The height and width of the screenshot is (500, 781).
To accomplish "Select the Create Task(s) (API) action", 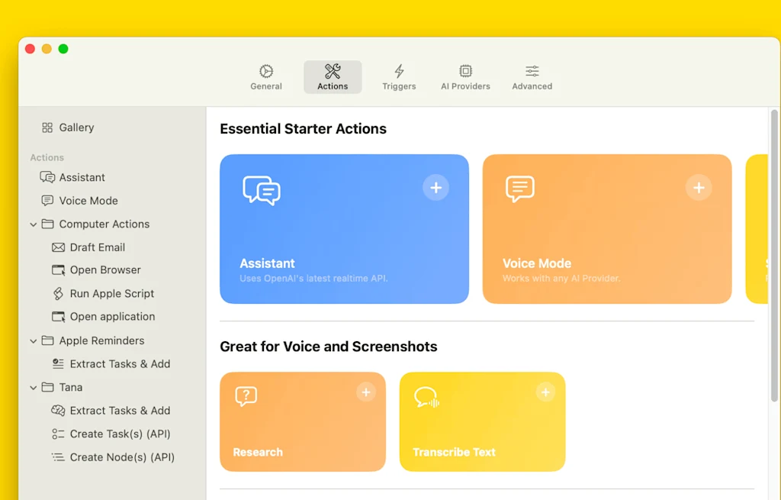I will coord(120,434).
